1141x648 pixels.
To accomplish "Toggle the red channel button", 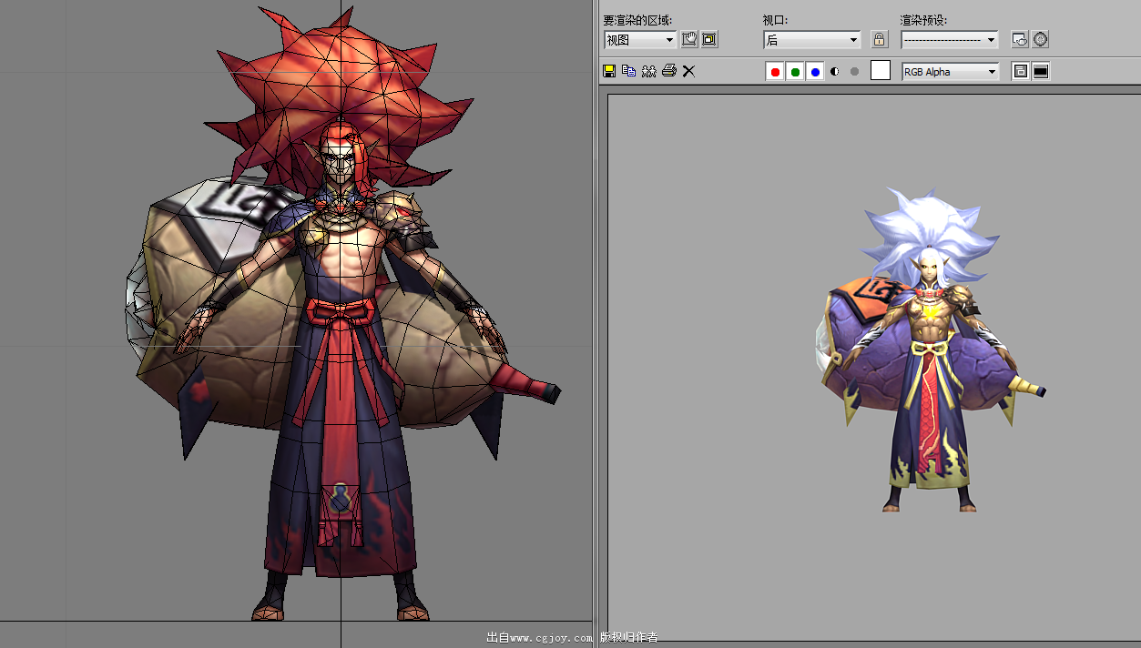I will pos(775,72).
